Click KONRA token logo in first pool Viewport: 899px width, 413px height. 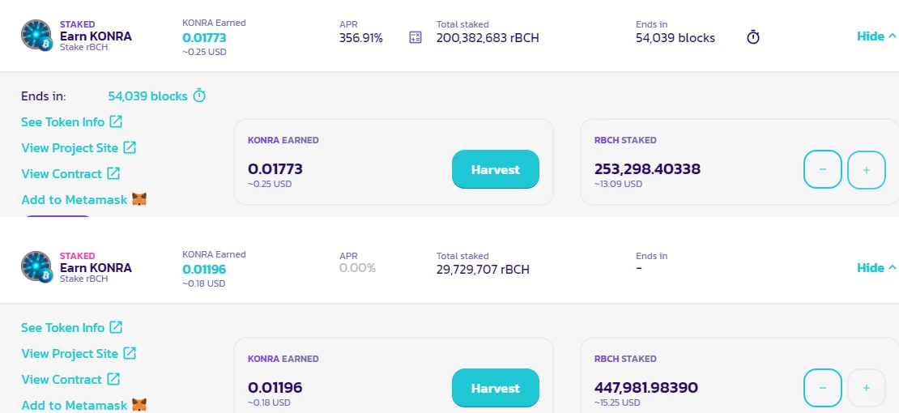click(x=37, y=35)
